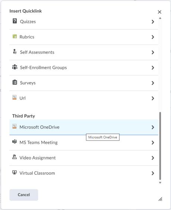Screen dimensions: 171x210
Task: Expand the Surveys chevron arrow
Action: click(x=153, y=83)
